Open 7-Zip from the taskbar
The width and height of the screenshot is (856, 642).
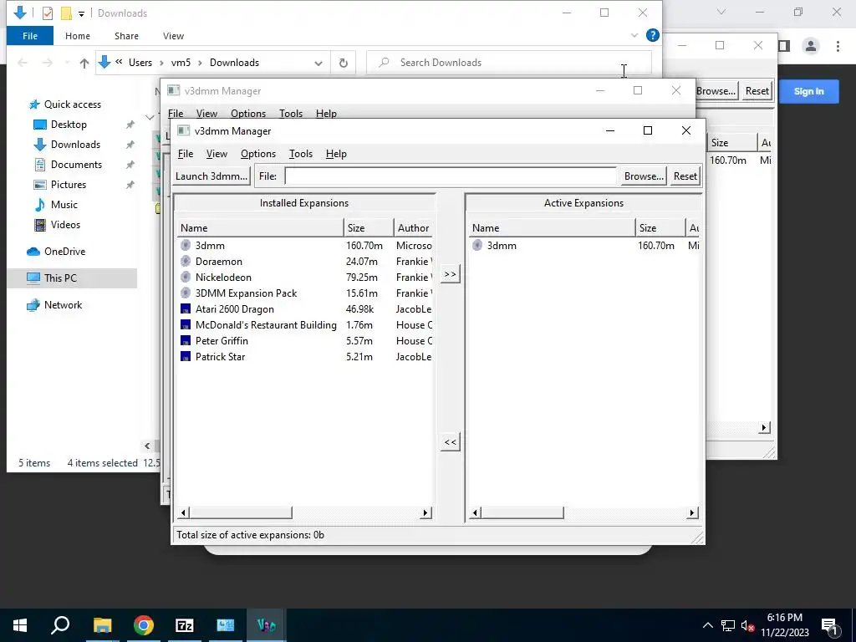(x=185, y=625)
